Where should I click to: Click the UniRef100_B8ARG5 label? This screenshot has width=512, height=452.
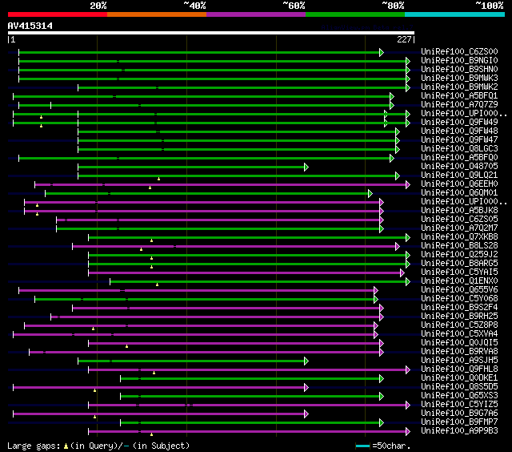(459, 264)
